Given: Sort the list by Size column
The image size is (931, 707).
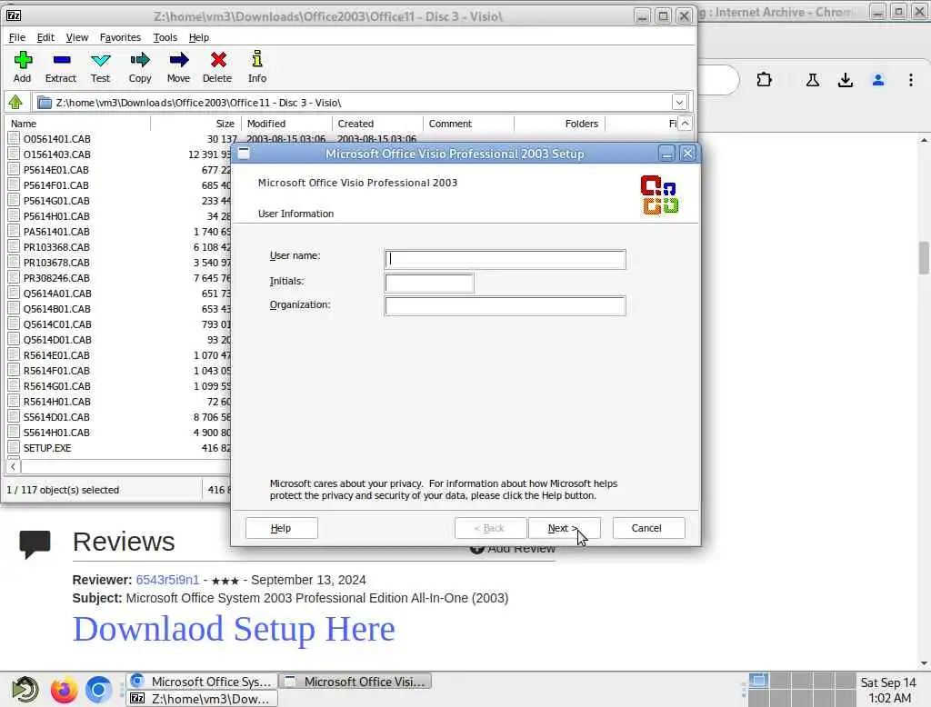Looking at the screenshot, I should coord(196,124).
